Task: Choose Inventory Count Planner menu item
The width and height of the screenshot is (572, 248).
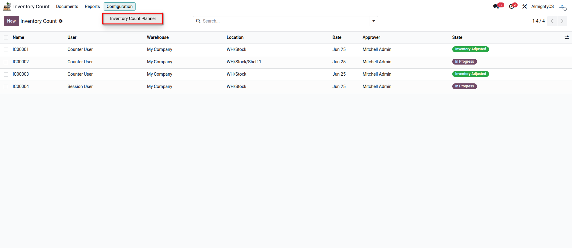Action: pyautogui.click(x=133, y=19)
